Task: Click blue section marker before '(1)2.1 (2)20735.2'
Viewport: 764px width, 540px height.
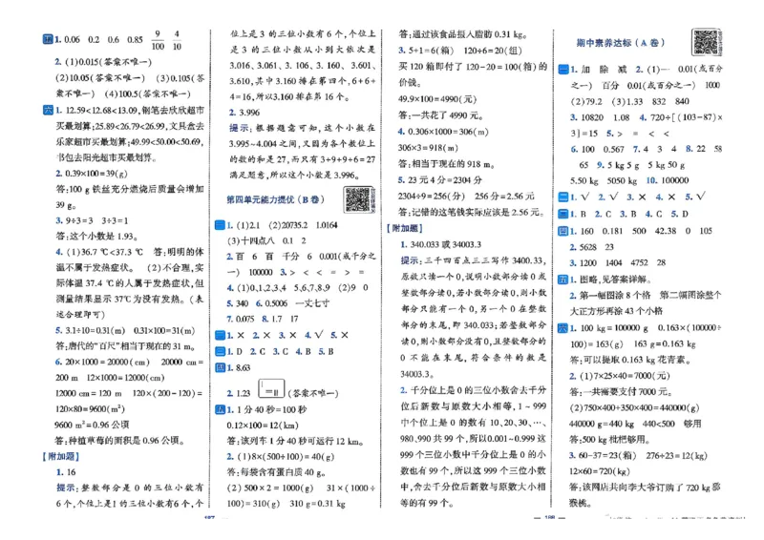Action: (x=220, y=225)
